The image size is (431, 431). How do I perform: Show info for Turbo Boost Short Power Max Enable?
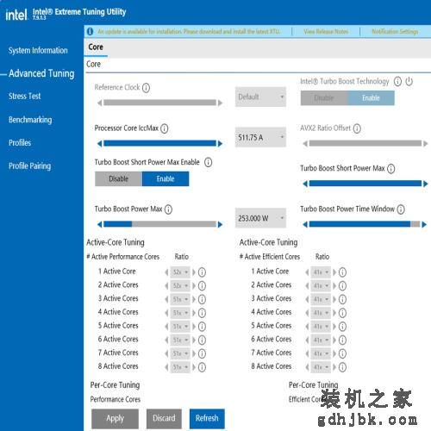pos(209,163)
